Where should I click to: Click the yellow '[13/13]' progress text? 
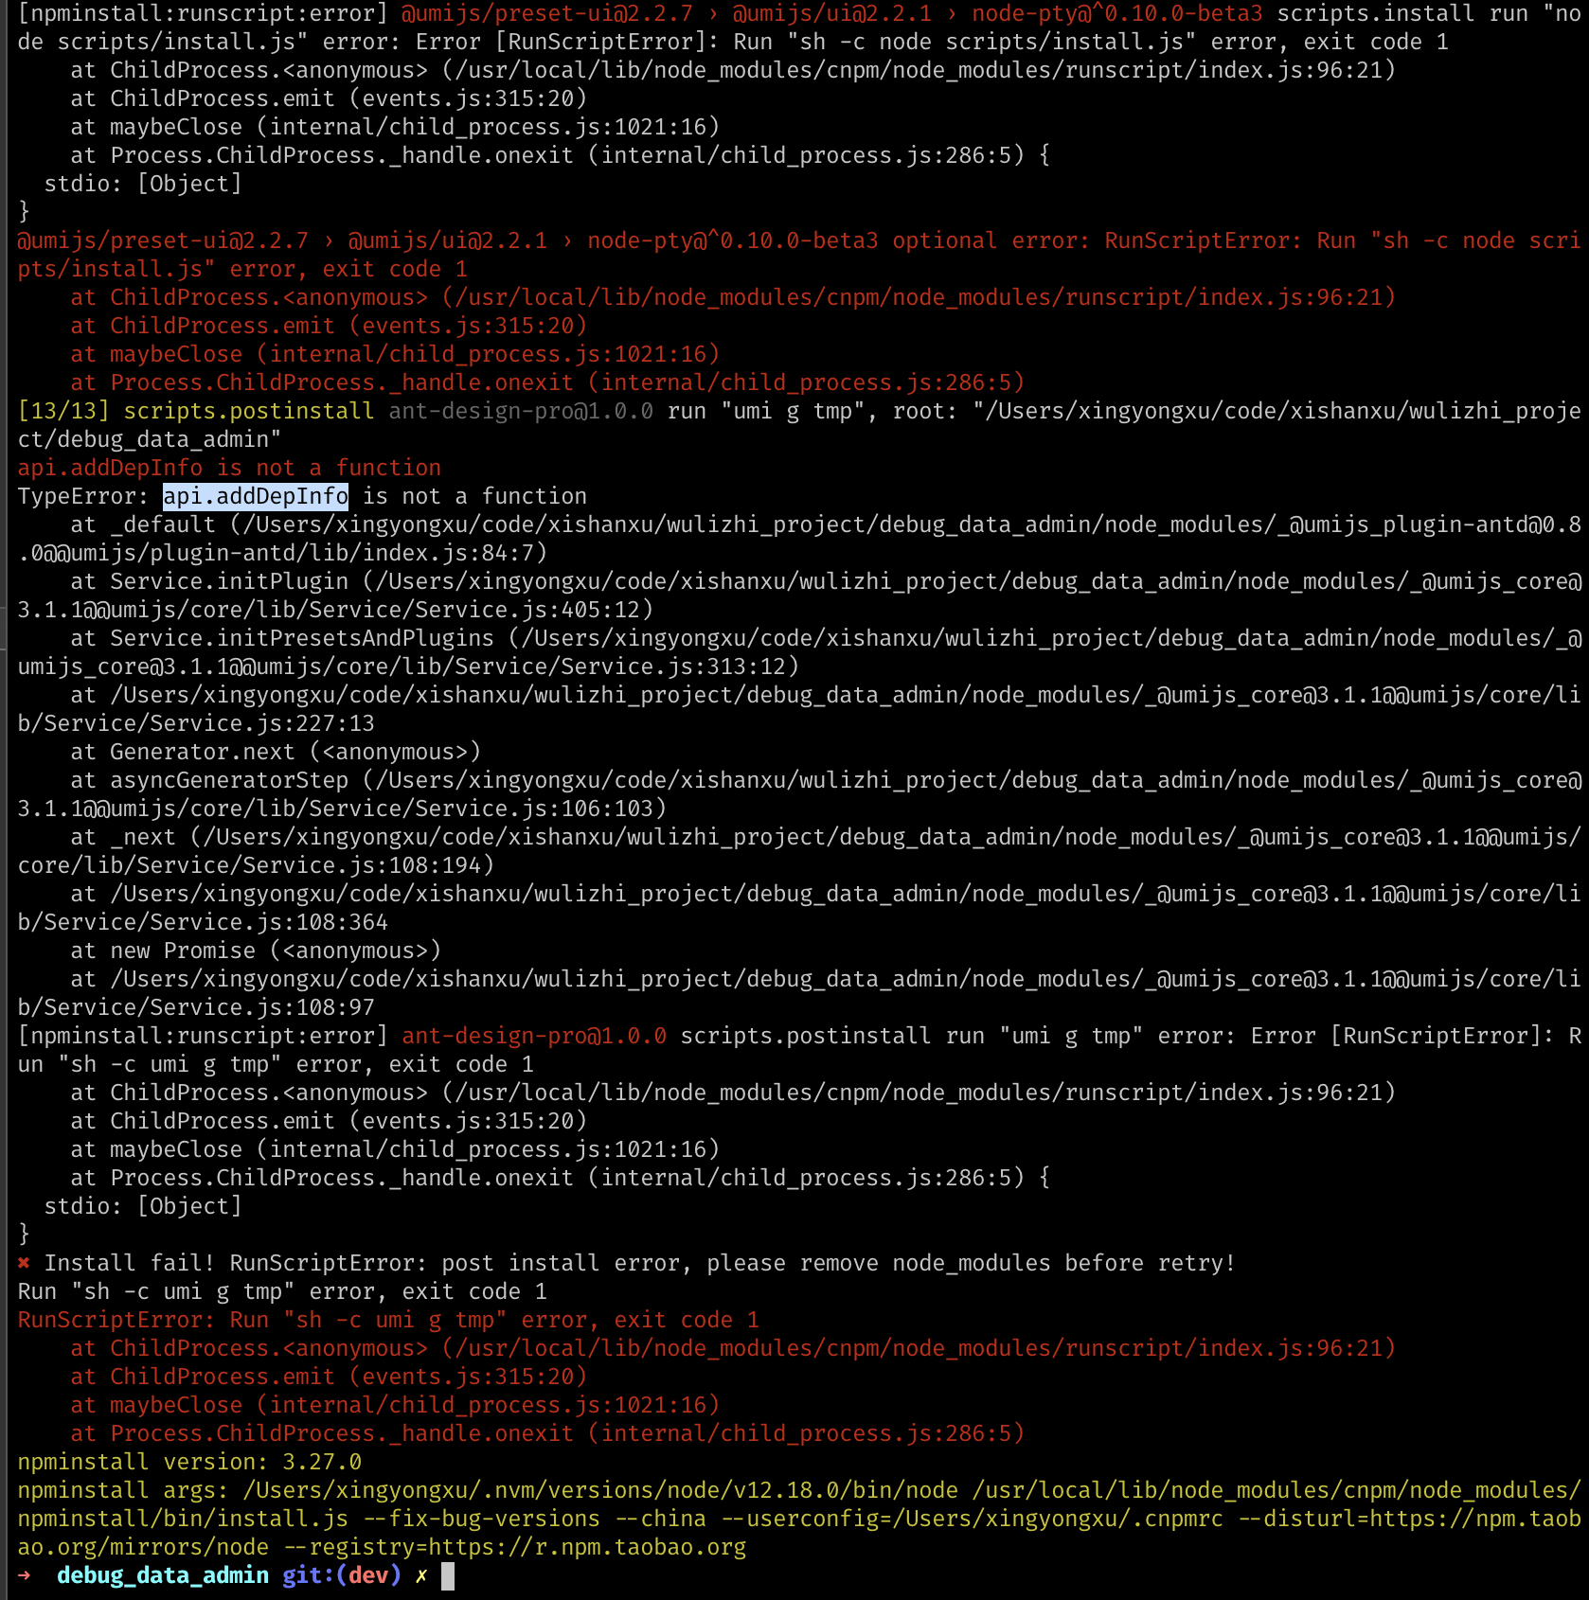click(63, 411)
